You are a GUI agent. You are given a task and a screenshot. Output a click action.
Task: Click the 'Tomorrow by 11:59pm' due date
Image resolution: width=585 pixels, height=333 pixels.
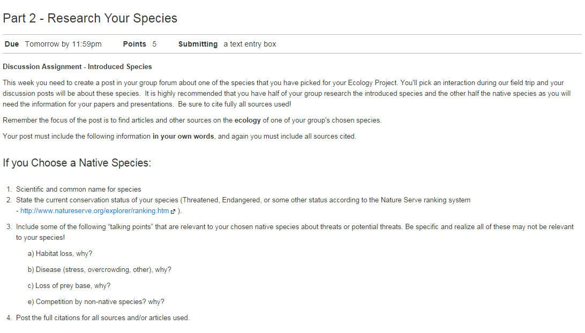click(x=63, y=44)
